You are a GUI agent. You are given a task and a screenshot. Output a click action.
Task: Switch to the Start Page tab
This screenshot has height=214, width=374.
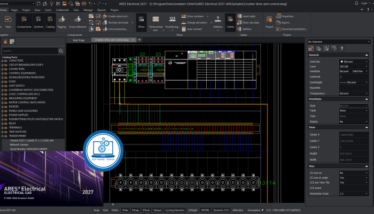(x=79, y=40)
